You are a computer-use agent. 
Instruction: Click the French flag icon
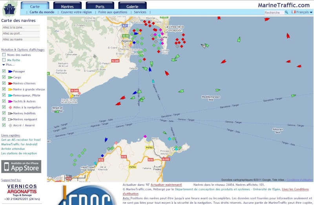[x=293, y=12]
